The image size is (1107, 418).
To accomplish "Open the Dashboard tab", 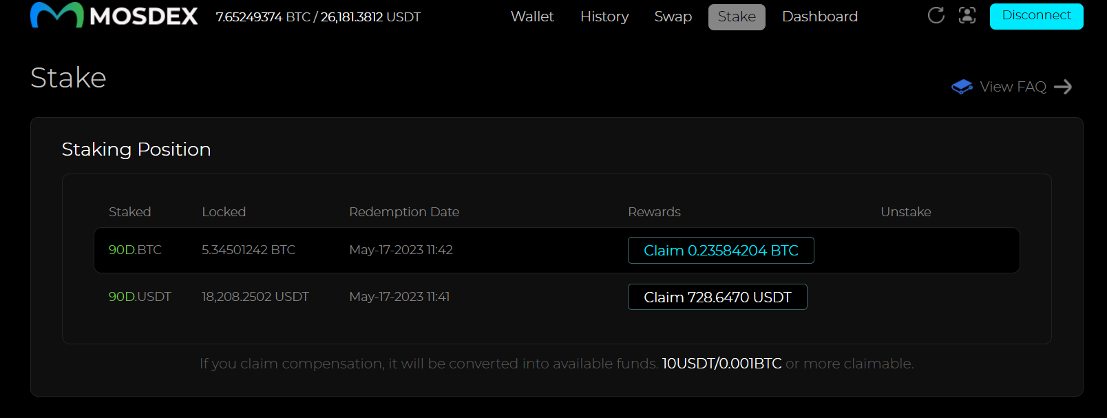I will point(820,17).
